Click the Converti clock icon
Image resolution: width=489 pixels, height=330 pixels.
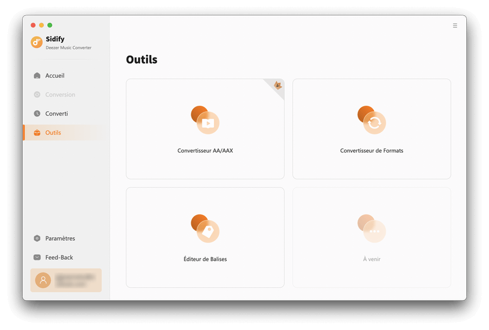pos(37,114)
